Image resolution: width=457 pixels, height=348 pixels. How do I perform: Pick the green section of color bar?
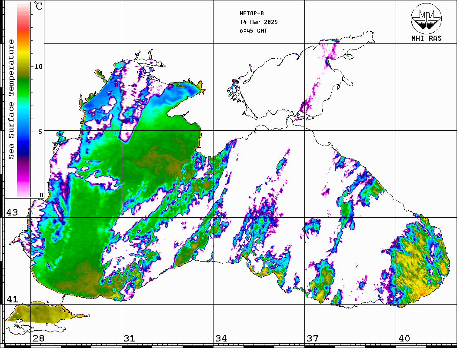pyautogui.click(x=23, y=87)
